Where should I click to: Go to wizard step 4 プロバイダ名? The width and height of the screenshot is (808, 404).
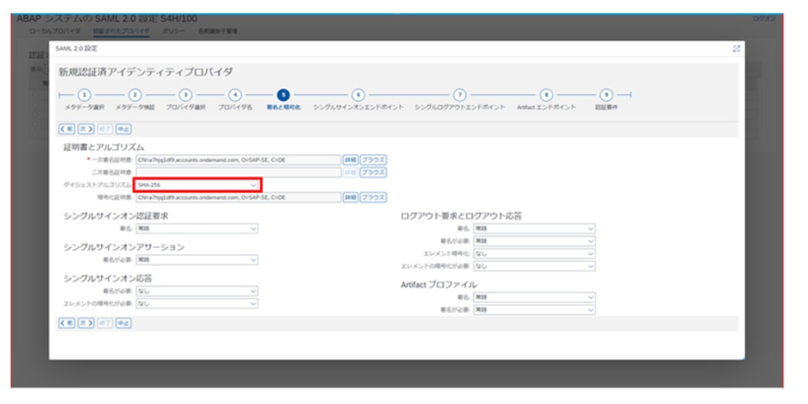[234, 95]
